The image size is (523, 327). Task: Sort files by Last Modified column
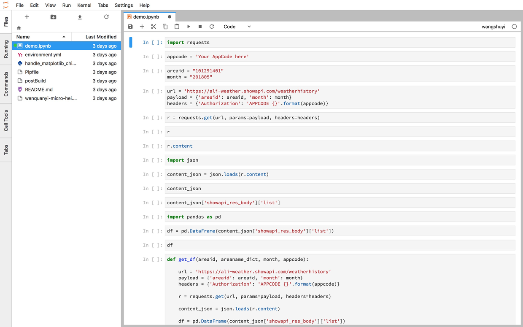click(101, 37)
